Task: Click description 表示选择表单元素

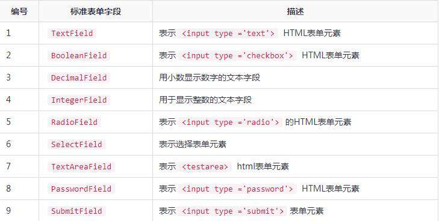Action: pyautogui.click(x=192, y=144)
